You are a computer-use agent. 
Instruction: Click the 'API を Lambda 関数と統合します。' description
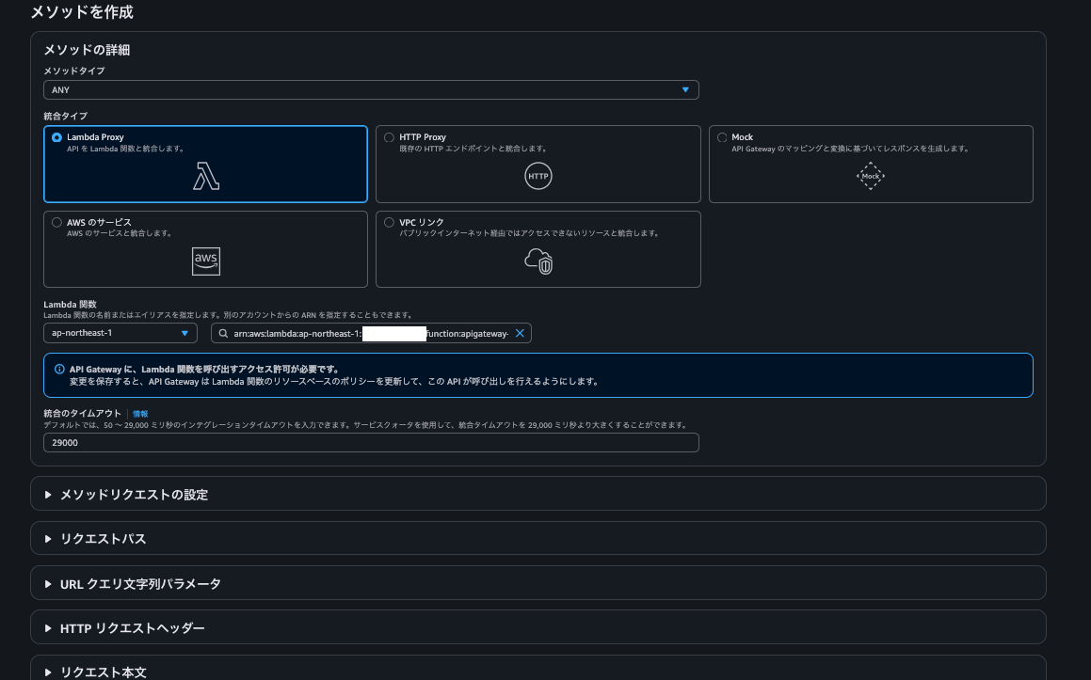(126, 149)
